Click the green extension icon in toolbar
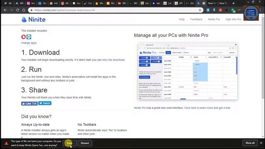 point(233,10)
